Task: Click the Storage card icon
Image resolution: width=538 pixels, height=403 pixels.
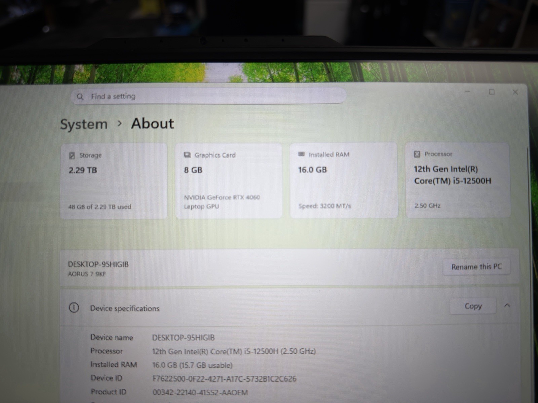Action: 72,155
